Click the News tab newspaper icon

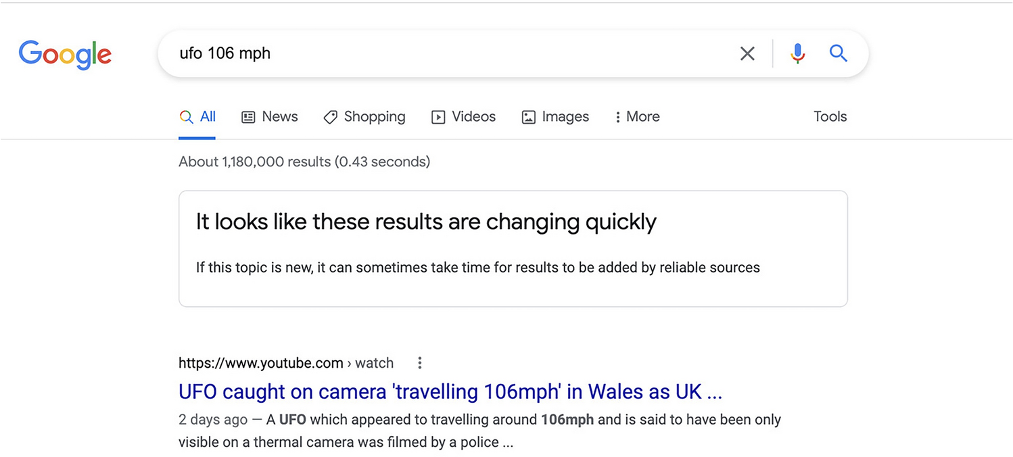tap(248, 117)
